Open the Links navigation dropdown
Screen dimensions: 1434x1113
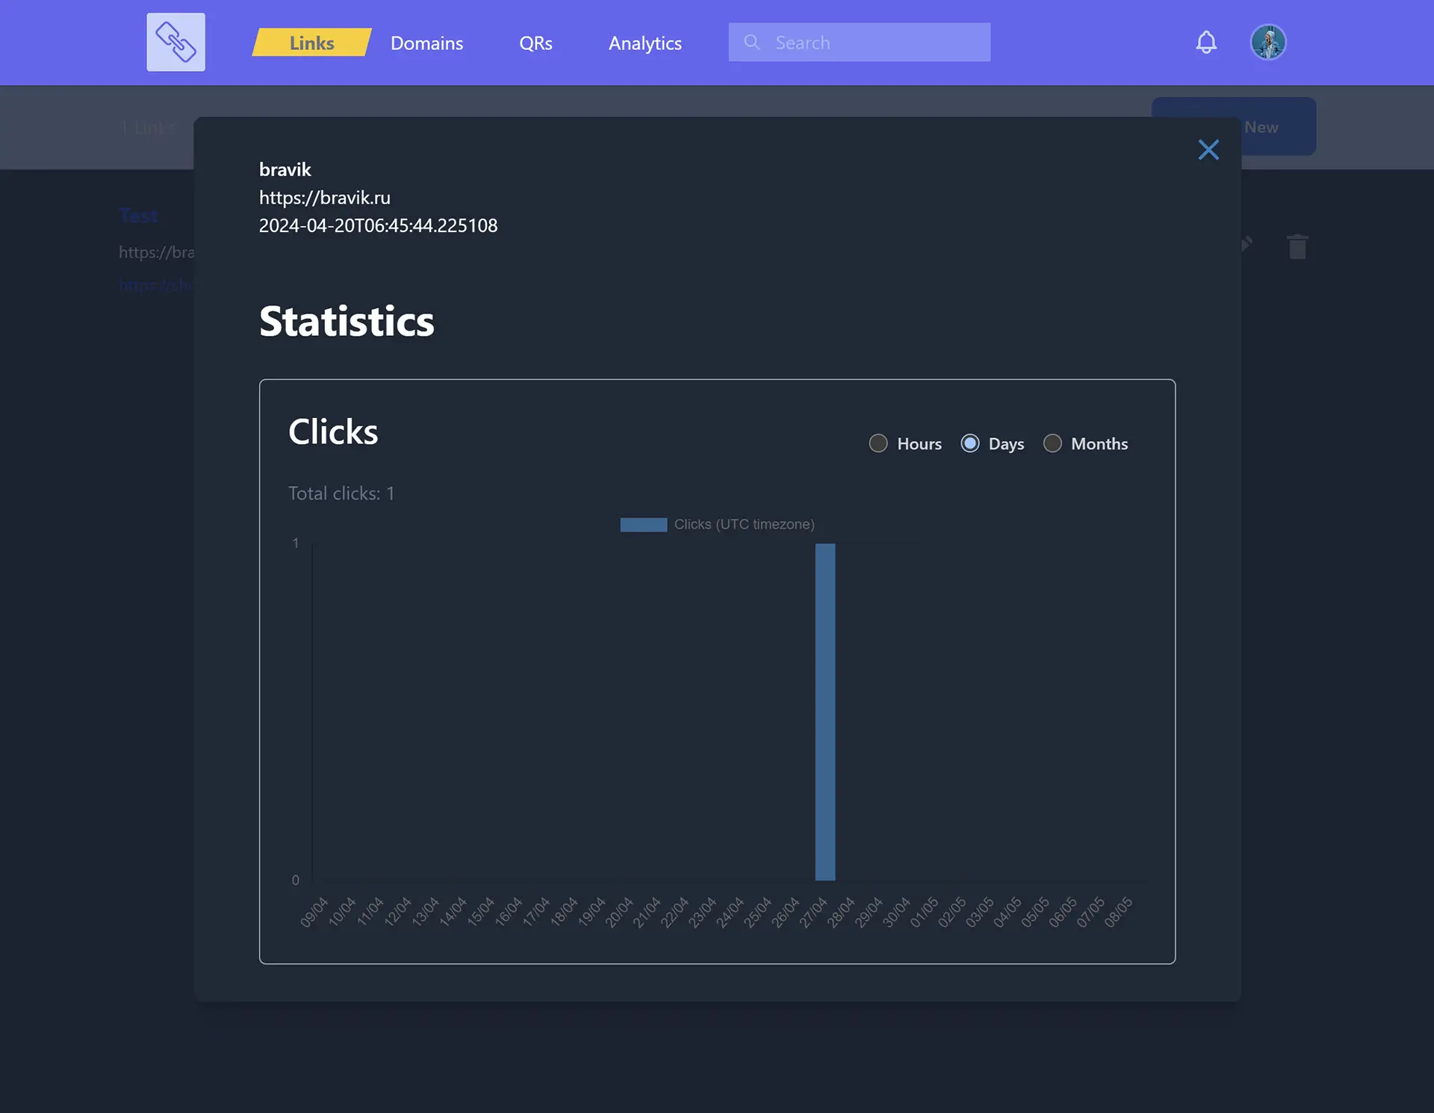pyautogui.click(x=311, y=42)
